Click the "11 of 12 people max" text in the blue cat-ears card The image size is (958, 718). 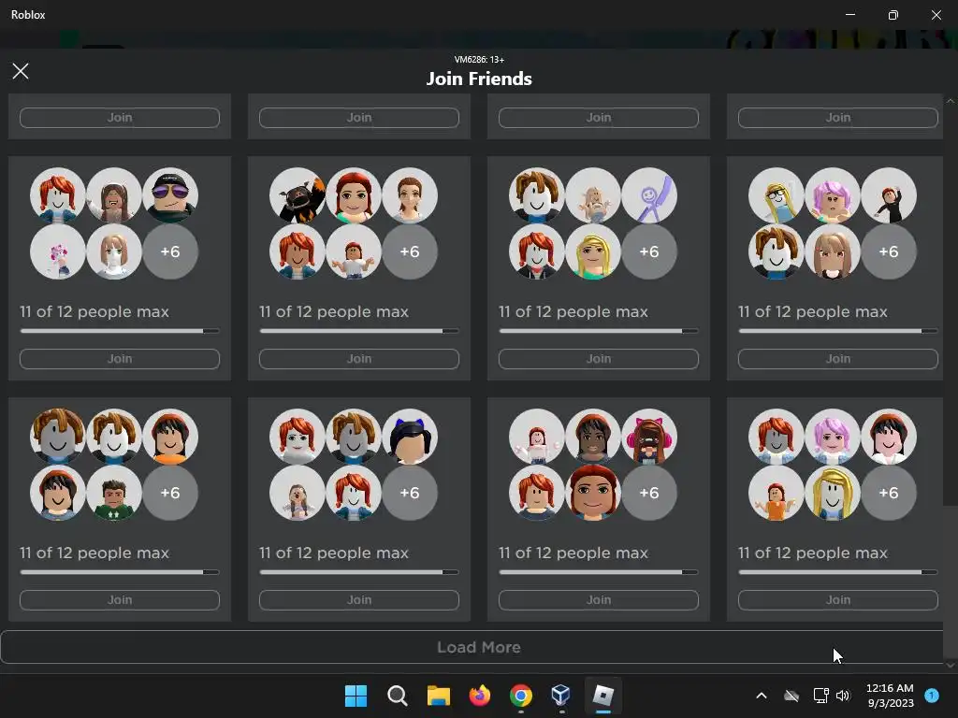(334, 553)
